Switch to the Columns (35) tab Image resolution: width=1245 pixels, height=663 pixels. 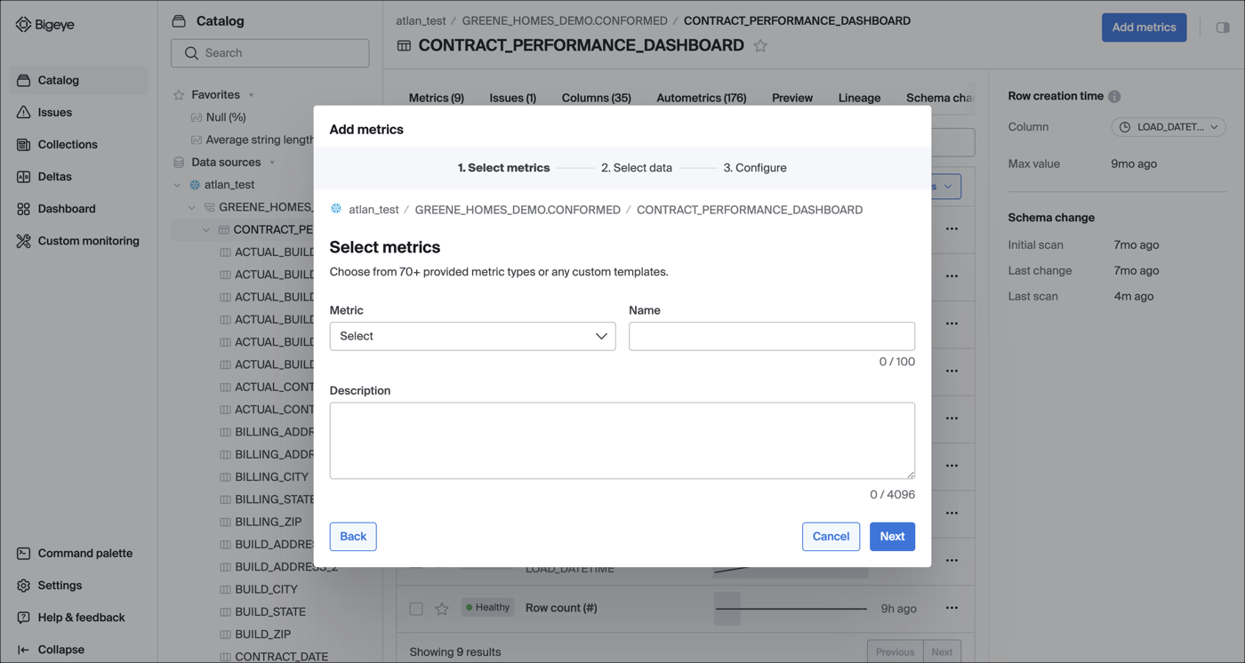coord(596,98)
